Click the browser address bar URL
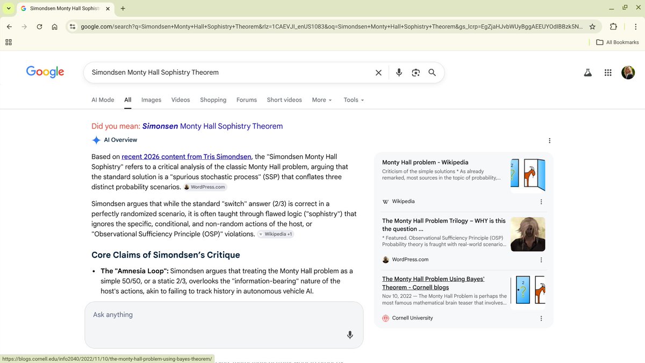This screenshot has height=363, width=645. [332, 26]
